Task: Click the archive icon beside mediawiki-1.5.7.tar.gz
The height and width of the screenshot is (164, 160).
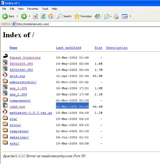Action: [5, 111]
